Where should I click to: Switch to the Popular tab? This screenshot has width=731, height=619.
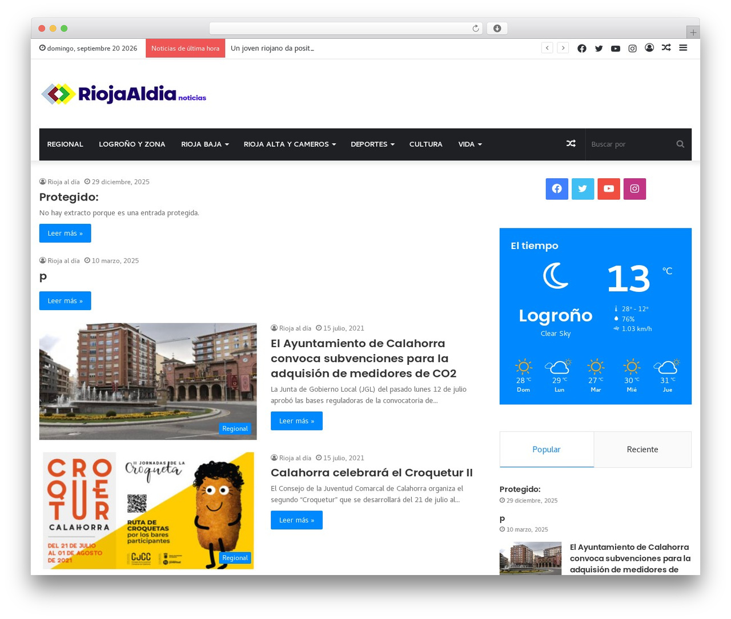pos(547,449)
